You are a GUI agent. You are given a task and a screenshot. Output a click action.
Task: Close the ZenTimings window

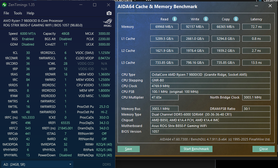click(108, 5)
